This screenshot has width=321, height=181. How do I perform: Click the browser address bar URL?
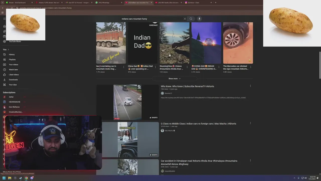tap(46, 8)
